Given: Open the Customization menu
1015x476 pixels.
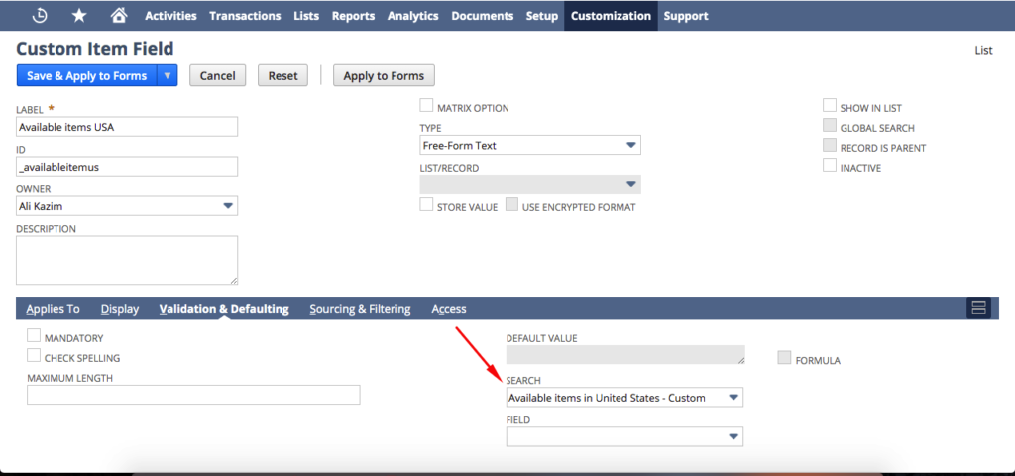Looking at the screenshot, I should pos(611,16).
